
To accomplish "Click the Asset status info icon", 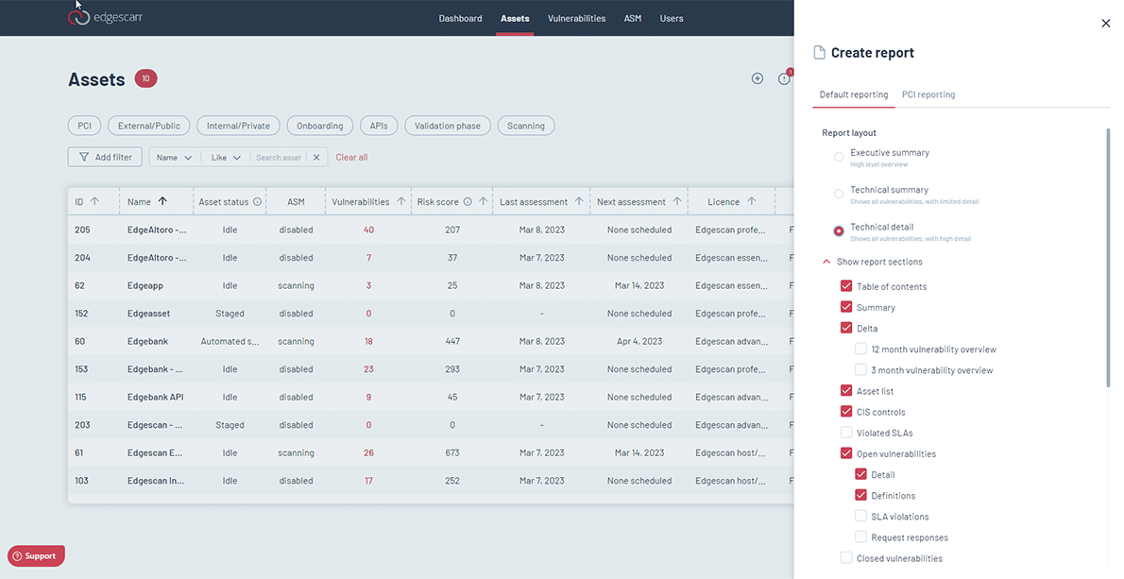I will [x=257, y=202].
